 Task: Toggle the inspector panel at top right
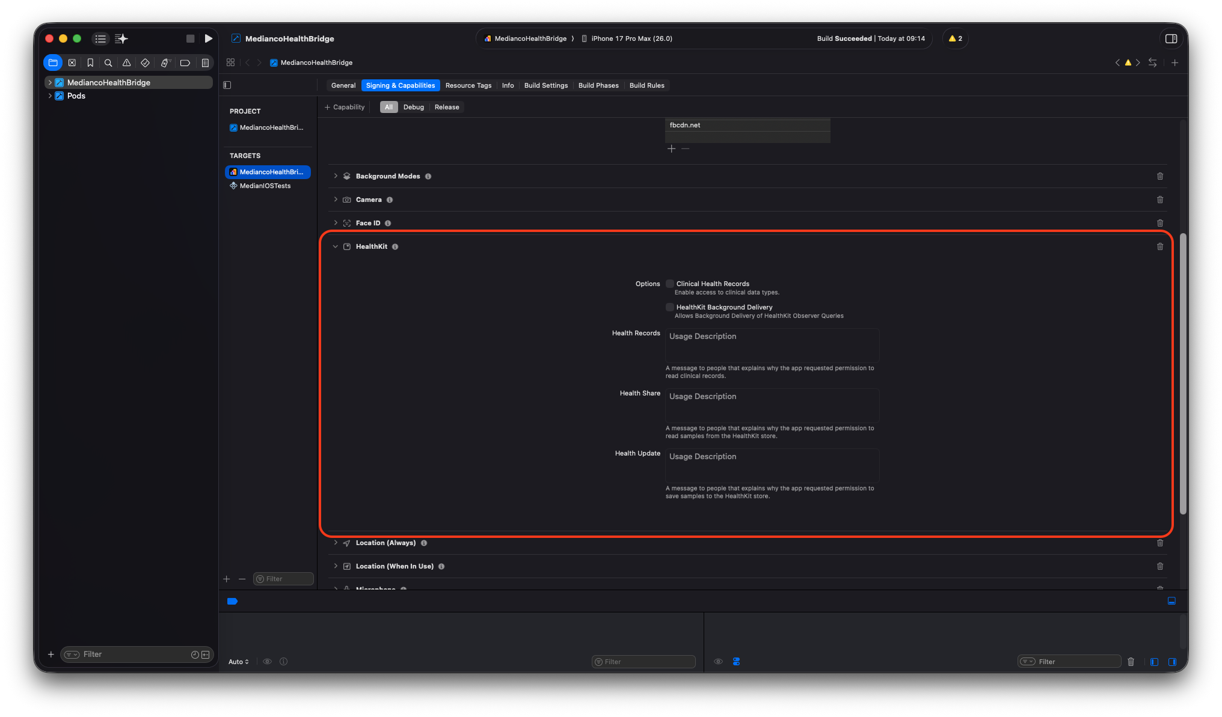tap(1170, 38)
